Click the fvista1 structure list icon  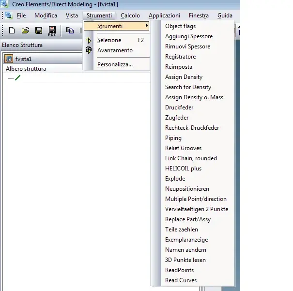pos(9,59)
